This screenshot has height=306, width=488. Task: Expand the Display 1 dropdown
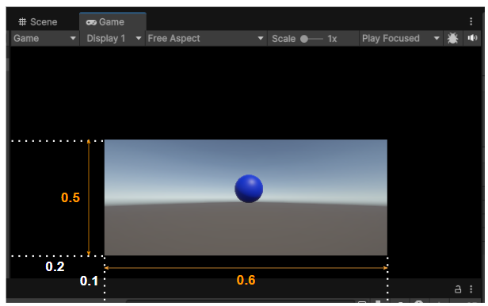pos(112,38)
